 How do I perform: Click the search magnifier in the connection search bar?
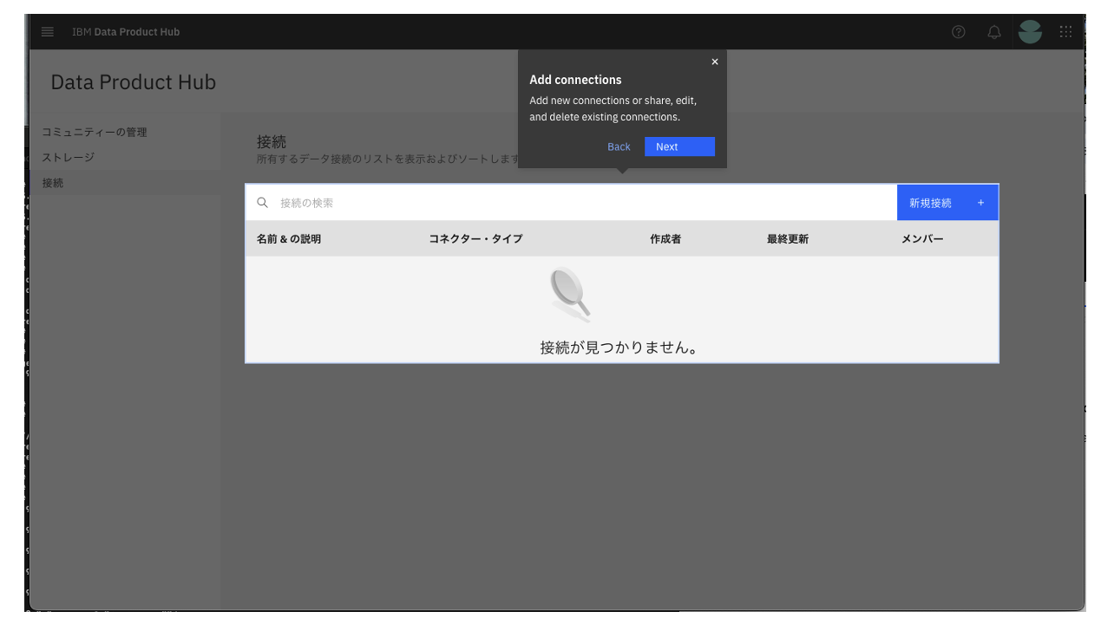[263, 202]
